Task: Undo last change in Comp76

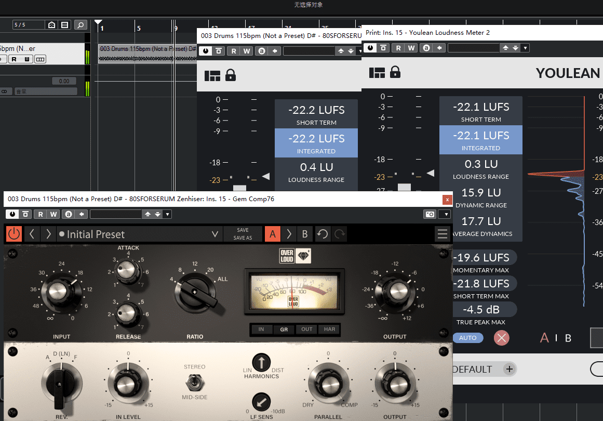Action: [x=323, y=233]
